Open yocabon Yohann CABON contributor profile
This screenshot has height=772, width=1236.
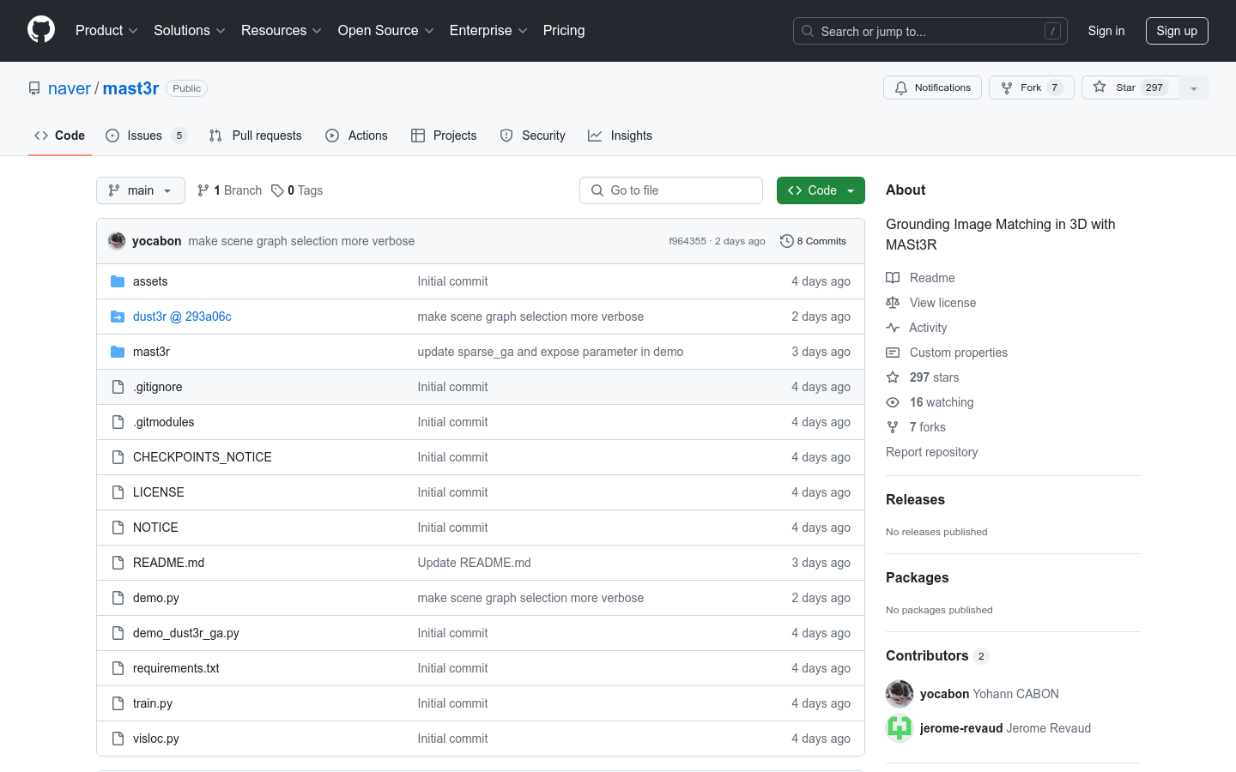click(x=989, y=694)
